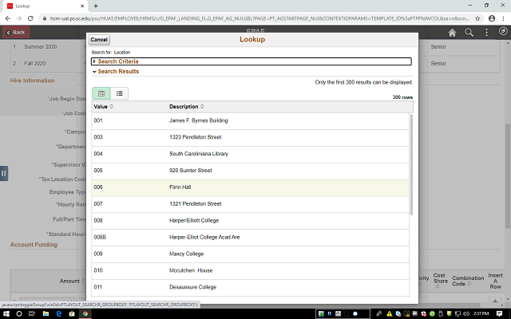Select location value 004
Image resolution: width=511 pixels, height=319 pixels.
click(x=98, y=154)
